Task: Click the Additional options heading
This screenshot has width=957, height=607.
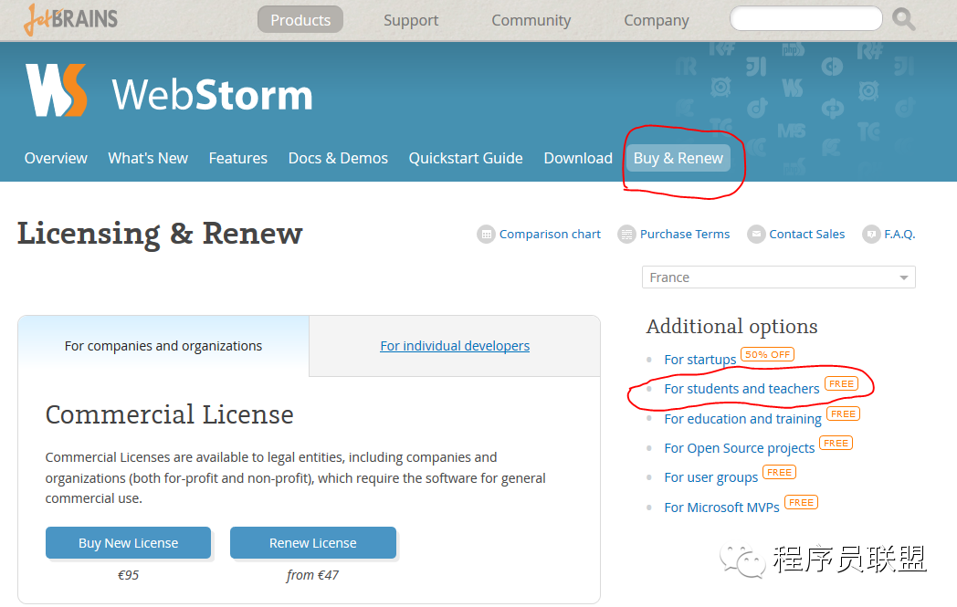Action: (x=731, y=327)
